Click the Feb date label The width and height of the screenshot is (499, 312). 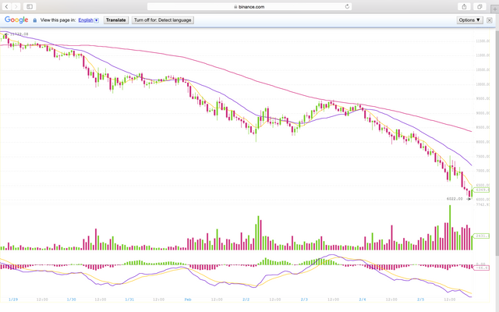(x=188, y=300)
